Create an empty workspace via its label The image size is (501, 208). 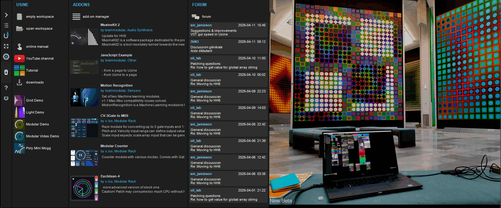coord(40,17)
